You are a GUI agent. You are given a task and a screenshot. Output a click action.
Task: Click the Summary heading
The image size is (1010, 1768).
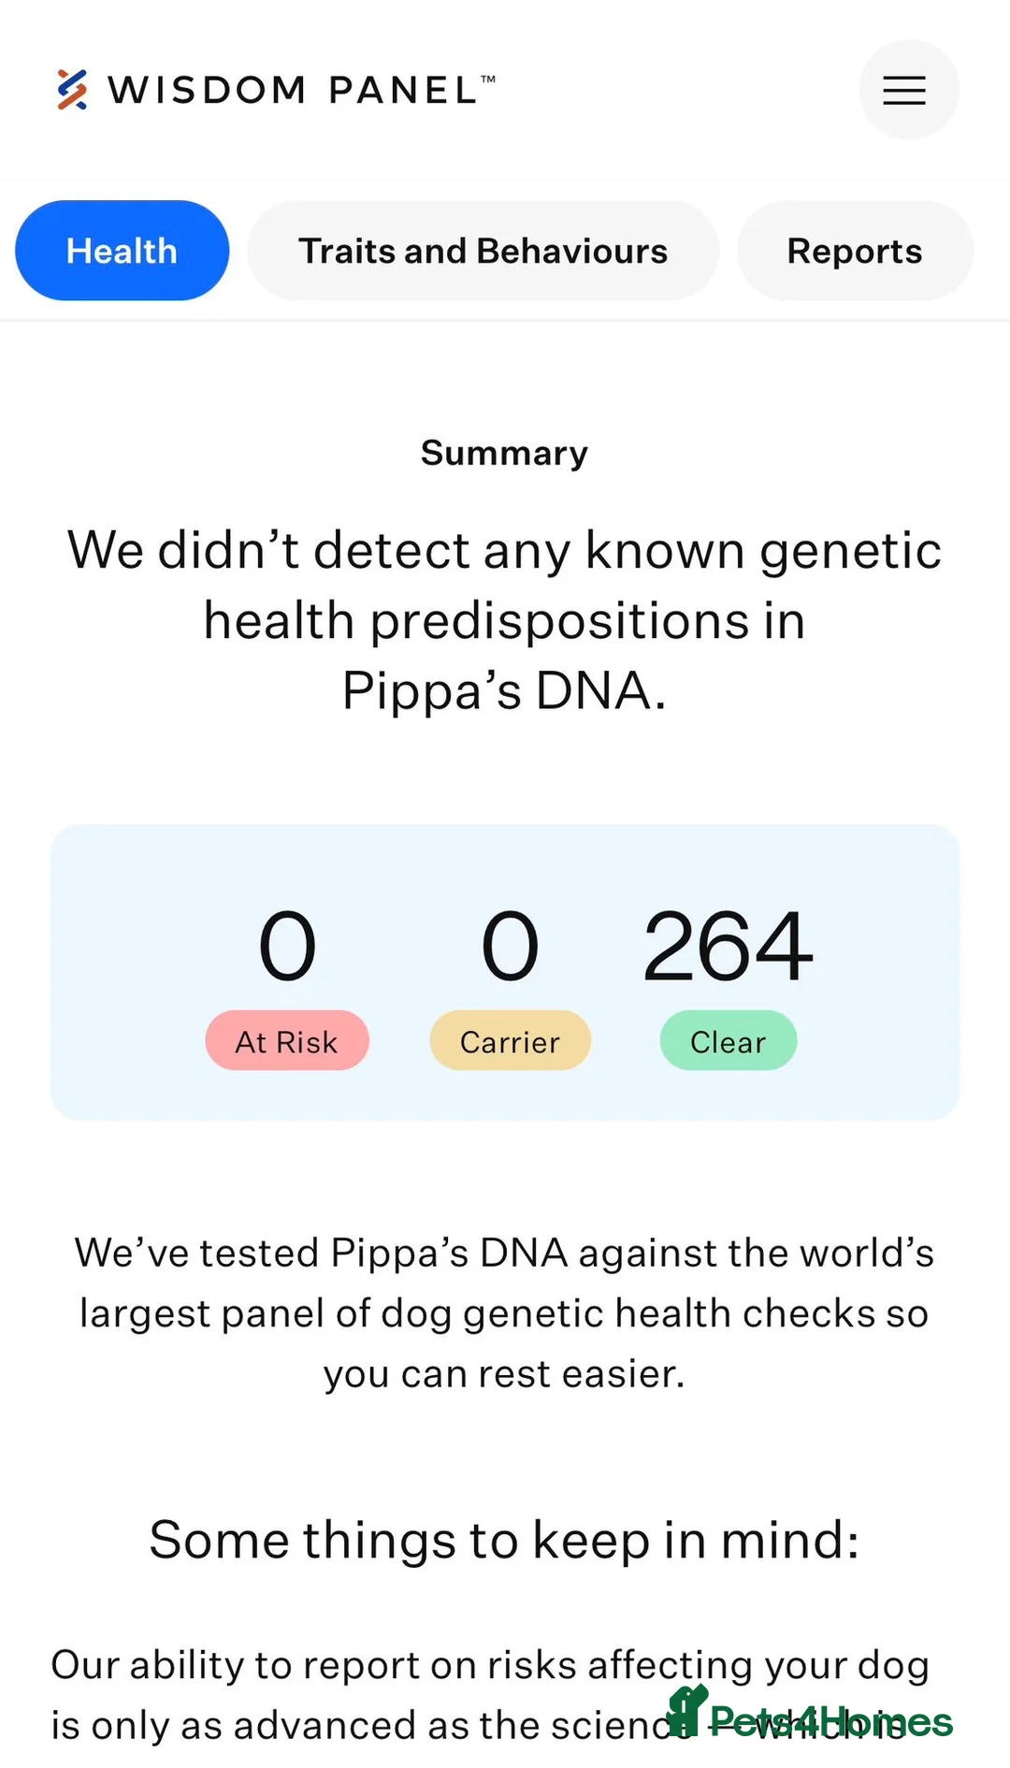[x=504, y=453]
